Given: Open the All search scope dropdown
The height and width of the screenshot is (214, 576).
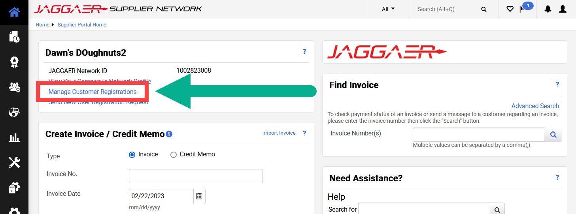Looking at the screenshot, I should click(x=388, y=9).
